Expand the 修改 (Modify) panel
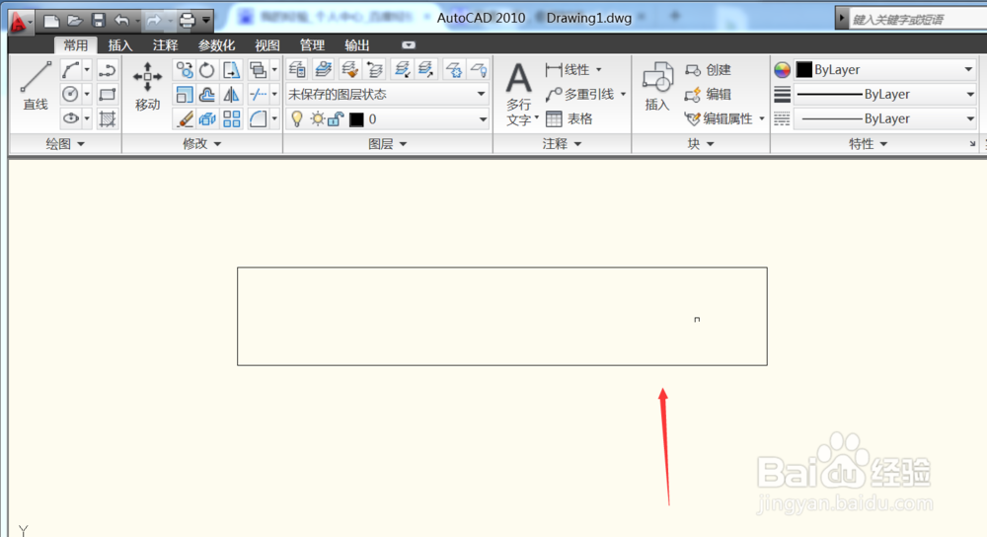 [x=202, y=144]
